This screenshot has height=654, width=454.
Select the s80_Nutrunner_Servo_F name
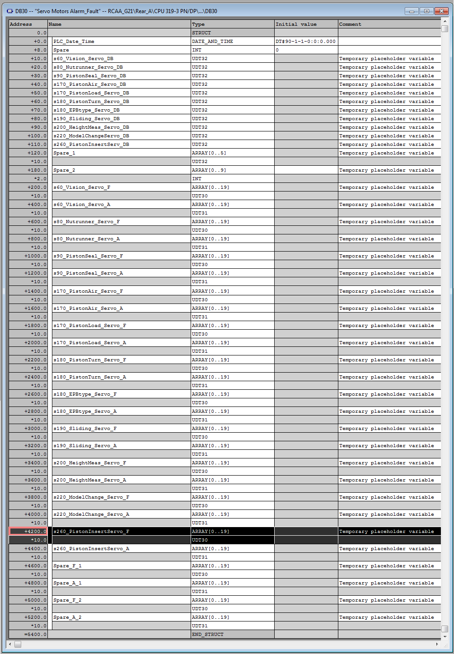point(122,222)
